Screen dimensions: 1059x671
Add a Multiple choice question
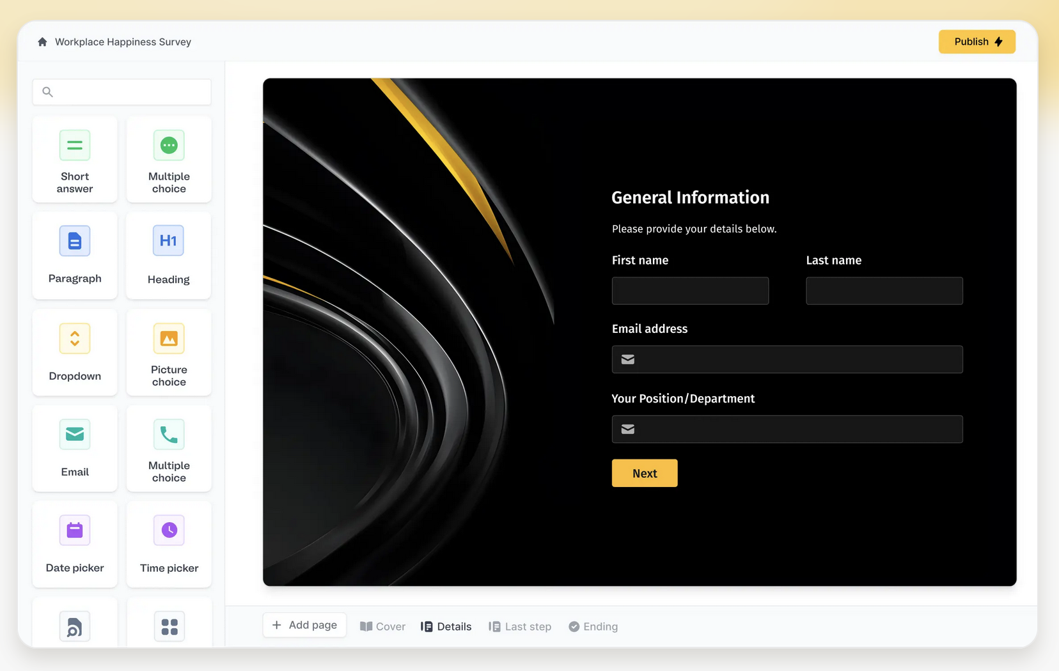[168, 160]
